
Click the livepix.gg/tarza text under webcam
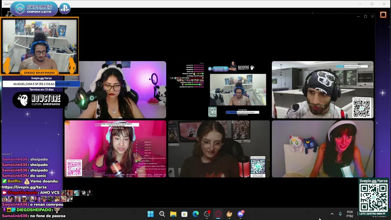tap(41, 78)
